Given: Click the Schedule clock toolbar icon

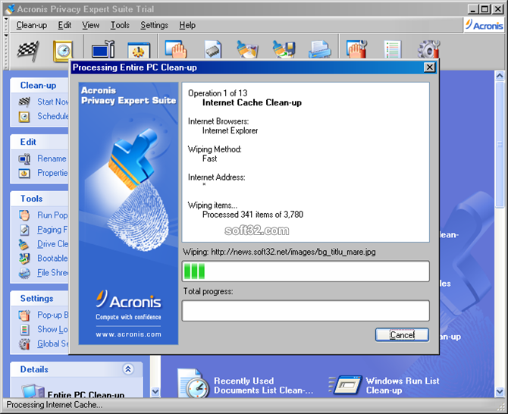Looking at the screenshot, I should tap(63, 51).
